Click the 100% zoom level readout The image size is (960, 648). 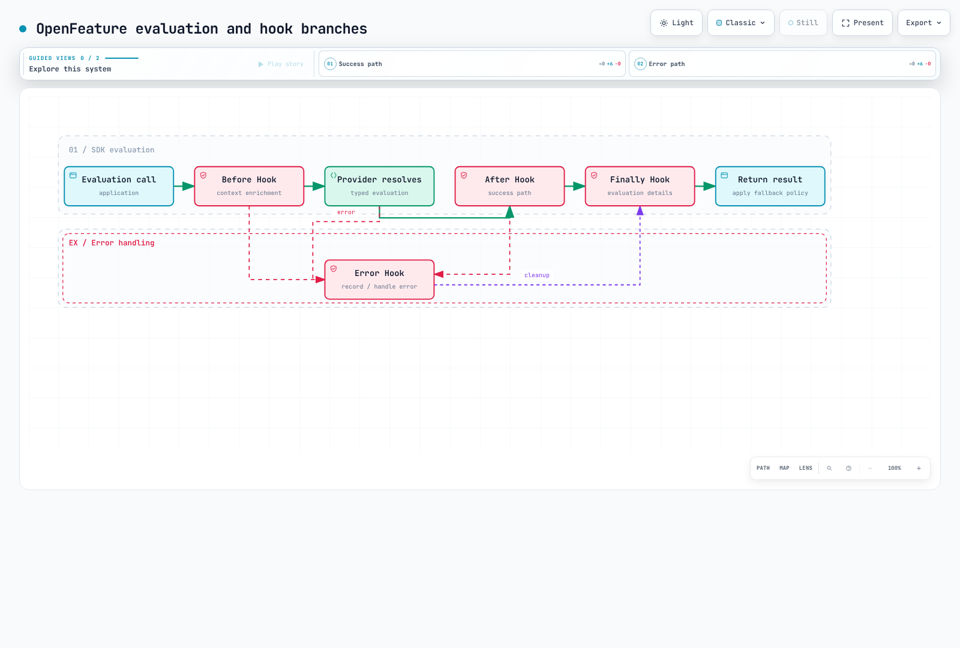click(894, 468)
